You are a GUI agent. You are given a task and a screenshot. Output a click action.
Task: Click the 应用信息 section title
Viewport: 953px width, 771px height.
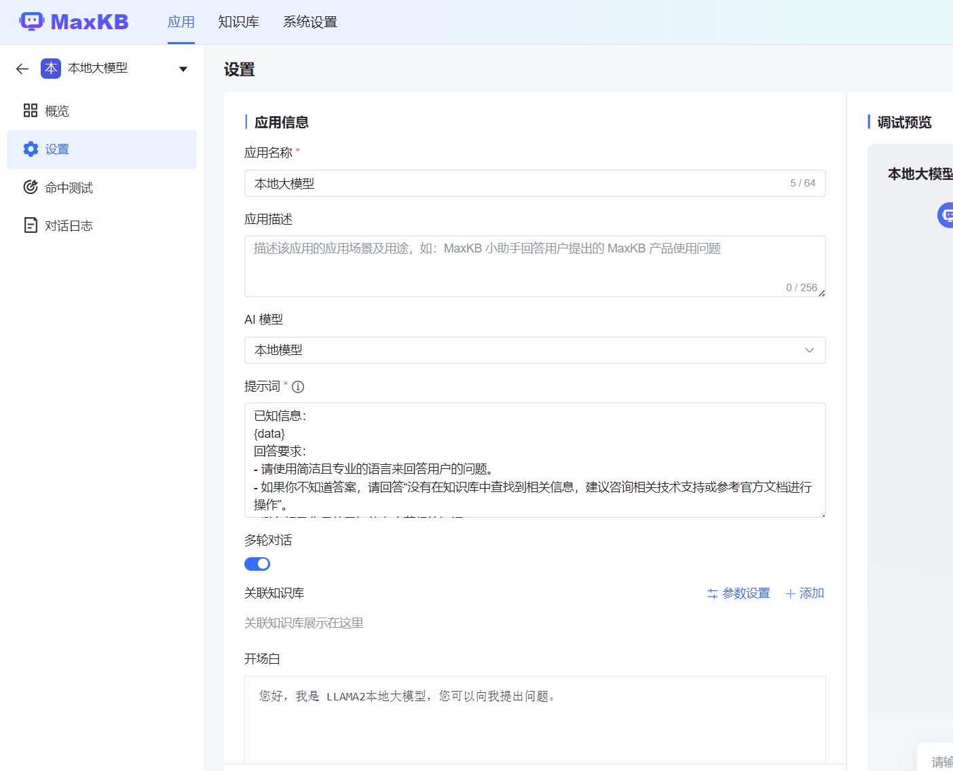pos(282,122)
